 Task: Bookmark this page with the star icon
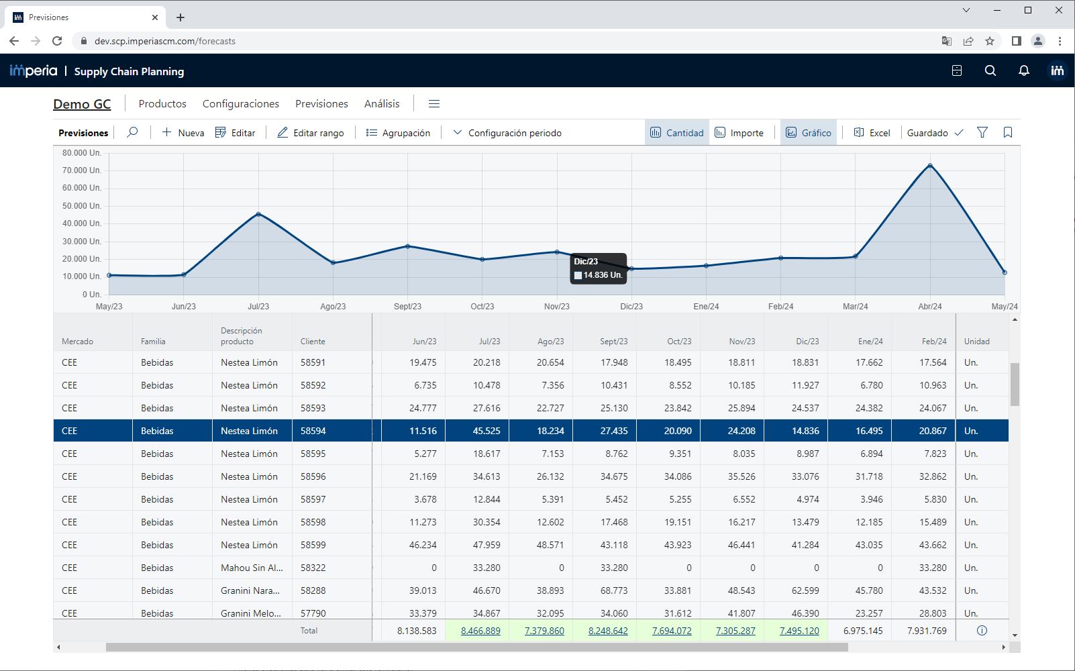point(990,41)
